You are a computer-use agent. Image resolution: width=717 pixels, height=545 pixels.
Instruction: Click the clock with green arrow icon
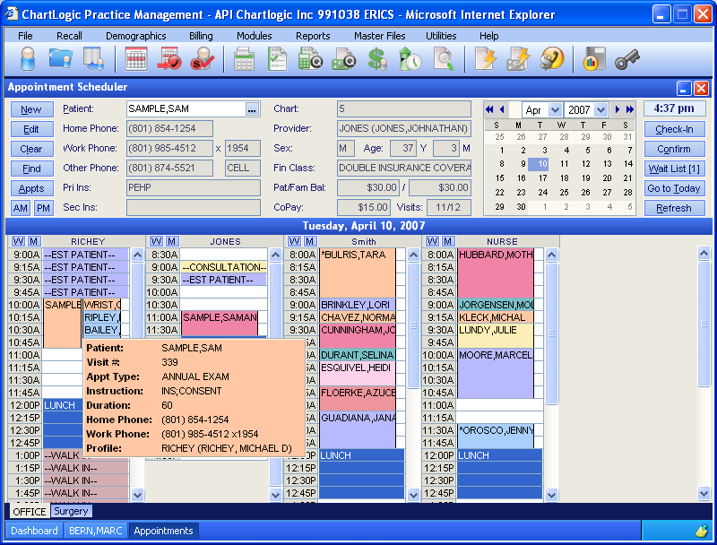[x=410, y=59]
